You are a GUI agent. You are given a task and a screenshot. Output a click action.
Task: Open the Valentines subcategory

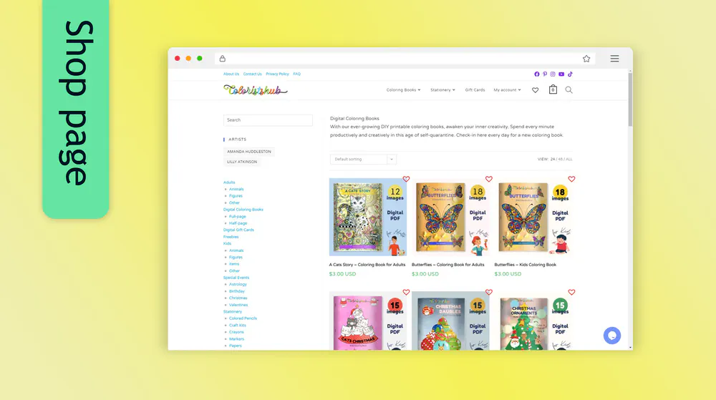238,305
